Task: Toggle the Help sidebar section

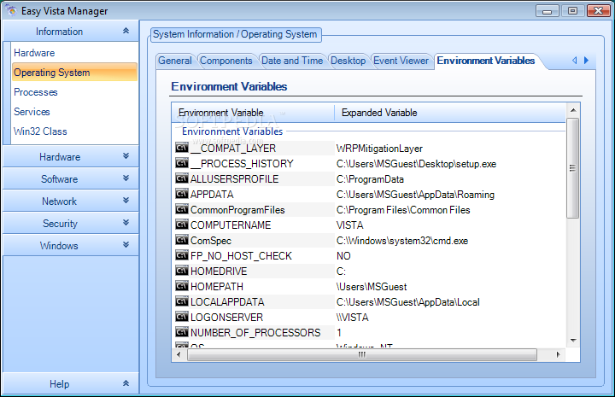Action: click(71, 383)
